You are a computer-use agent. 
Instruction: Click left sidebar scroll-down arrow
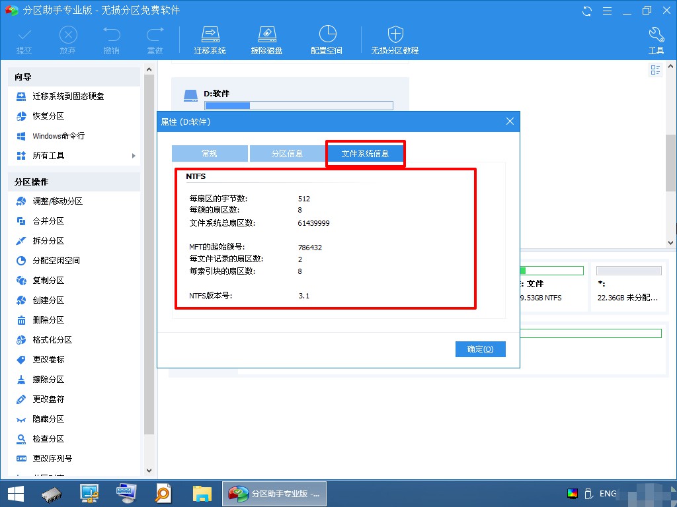click(x=149, y=470)
